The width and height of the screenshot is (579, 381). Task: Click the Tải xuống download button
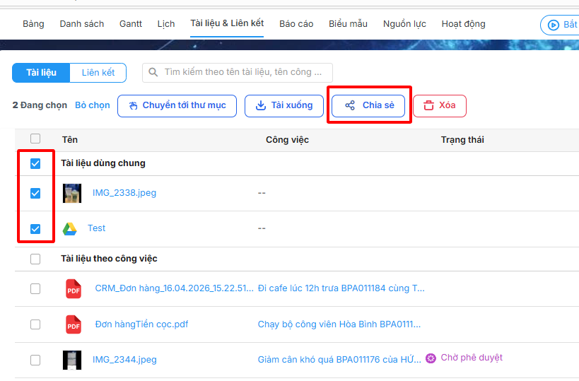point(284,106)
